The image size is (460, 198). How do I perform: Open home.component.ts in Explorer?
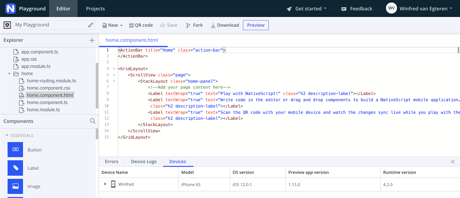click(47, 102)
